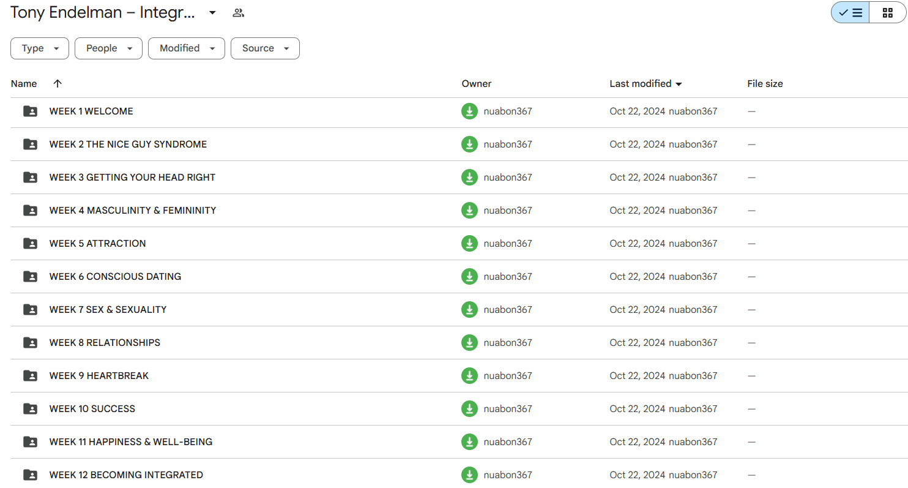Reverse sort direction with the up arrow

coord(58,84)
